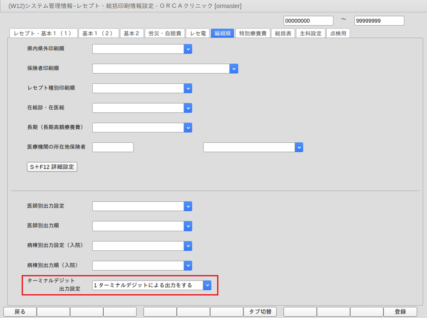
Task: Click the 医療機関の所在地保険者 text field
Action: (113, 147)
